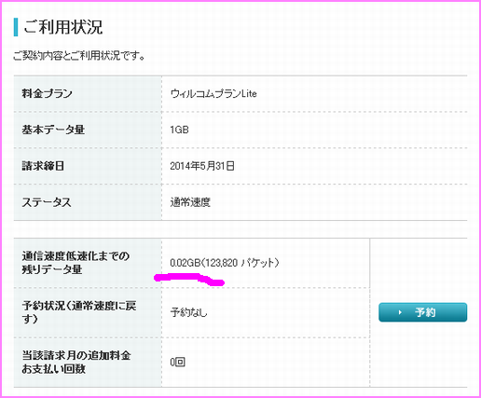Click the 1GB data amount value
481x398 pixels.
pyautogui.click(x=179, y=130)
